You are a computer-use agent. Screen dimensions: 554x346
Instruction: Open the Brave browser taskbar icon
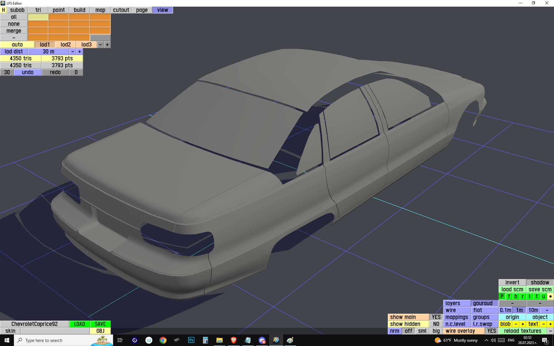(x=233, y=340)
